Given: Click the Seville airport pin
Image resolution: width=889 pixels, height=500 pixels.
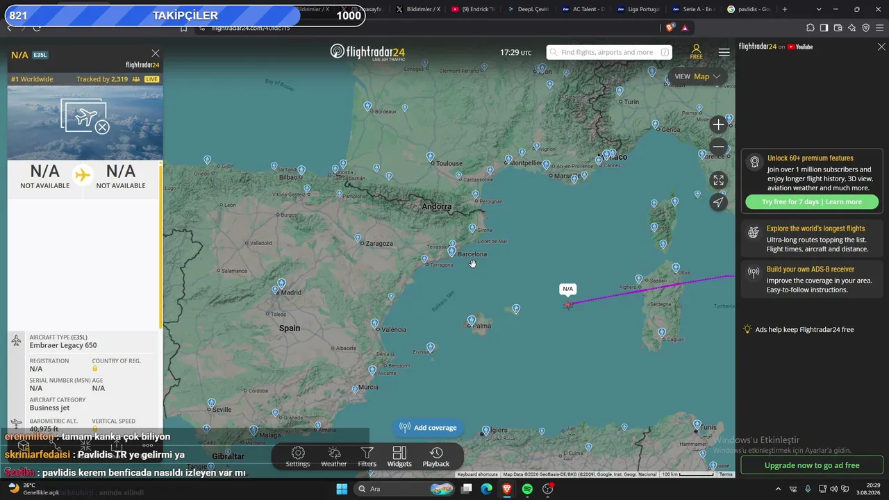Looking at the screenshot, I should coord(211,403).
